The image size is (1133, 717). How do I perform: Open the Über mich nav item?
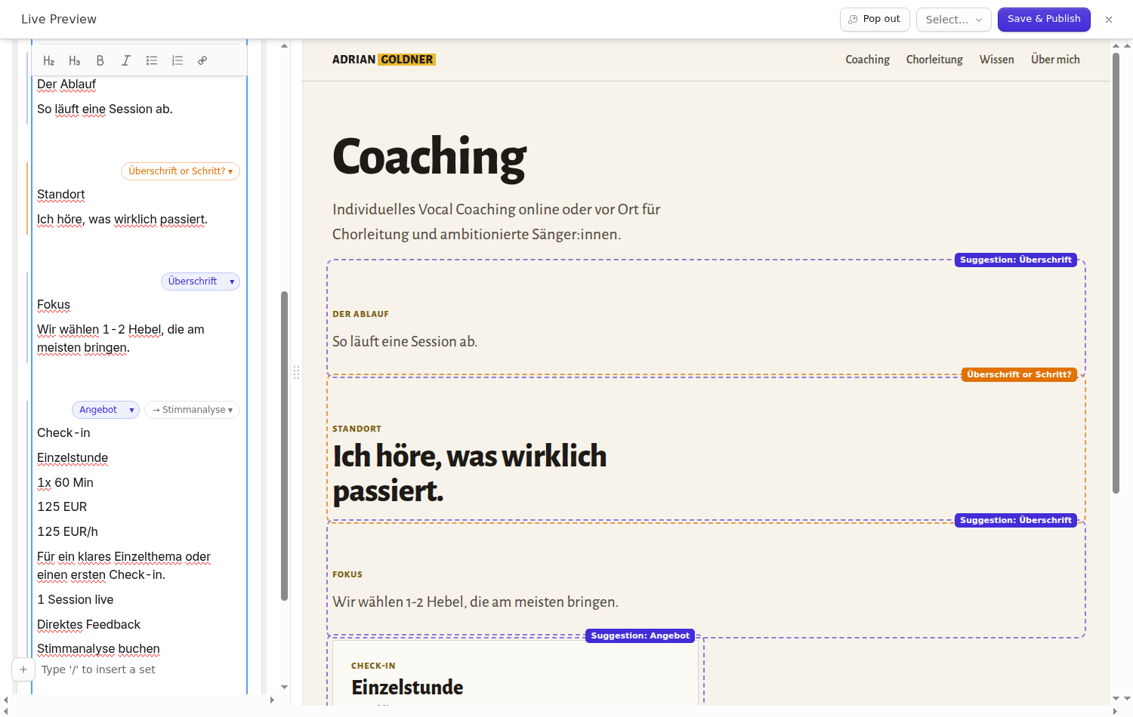[x=1055, y=60]
